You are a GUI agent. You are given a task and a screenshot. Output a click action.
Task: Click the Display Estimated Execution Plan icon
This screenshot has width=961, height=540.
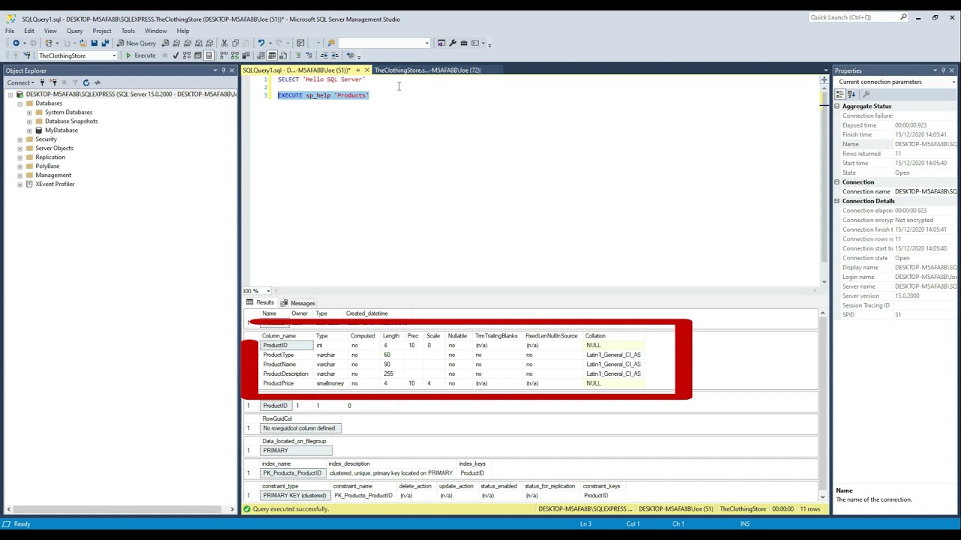point(187,55)
